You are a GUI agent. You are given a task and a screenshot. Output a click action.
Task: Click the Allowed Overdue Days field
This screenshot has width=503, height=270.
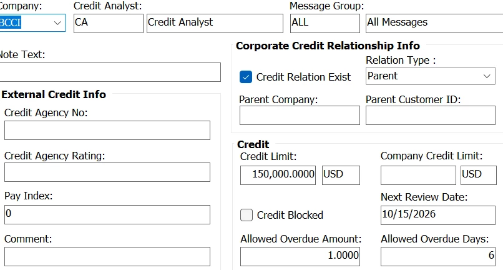click(x=437, y=256)
